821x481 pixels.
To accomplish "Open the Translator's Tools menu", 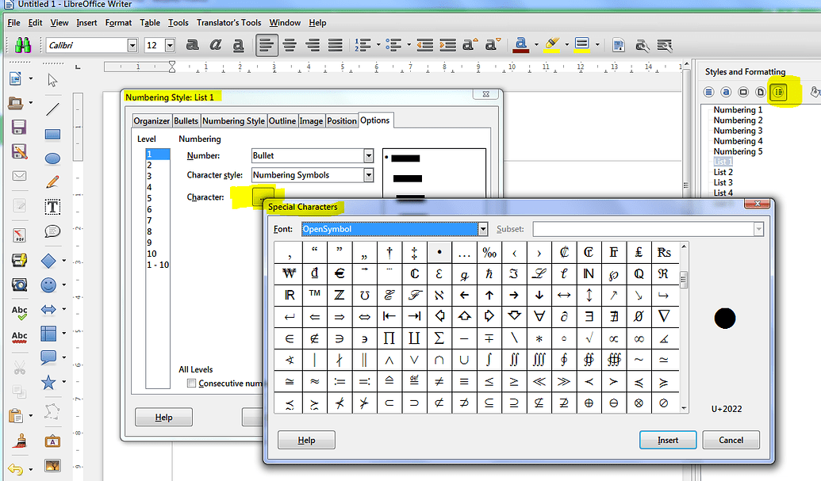I will coord(228,22).
